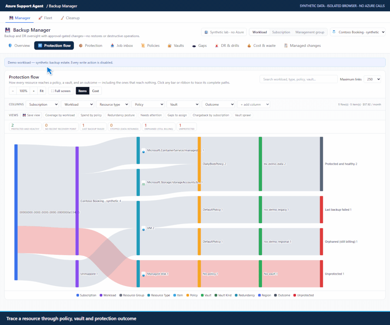Open the Resource type column dropdown

(113, 105)
